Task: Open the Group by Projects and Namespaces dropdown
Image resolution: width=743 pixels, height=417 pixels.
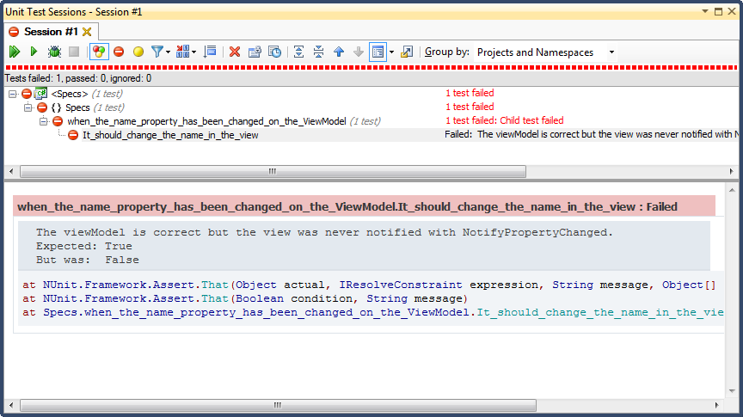Action: pos(546,52)
